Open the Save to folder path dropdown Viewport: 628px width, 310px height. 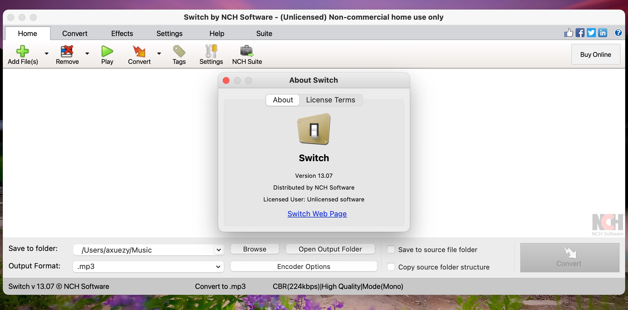tap(218, 250)
